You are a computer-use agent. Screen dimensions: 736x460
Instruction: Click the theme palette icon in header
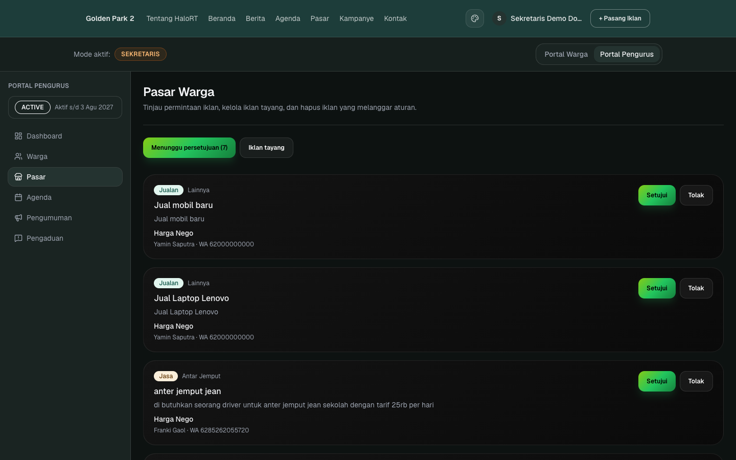pos(474,18)
